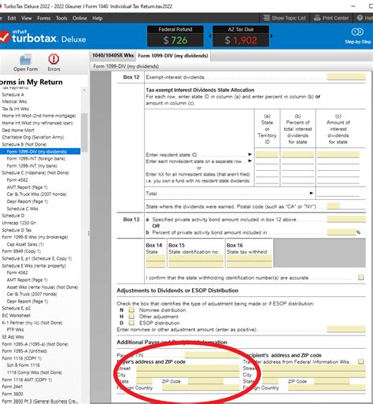Image resolution: width=373 pixels, height=404 pixels.
Task: Open the Tools menu
Action: point(61,18)
